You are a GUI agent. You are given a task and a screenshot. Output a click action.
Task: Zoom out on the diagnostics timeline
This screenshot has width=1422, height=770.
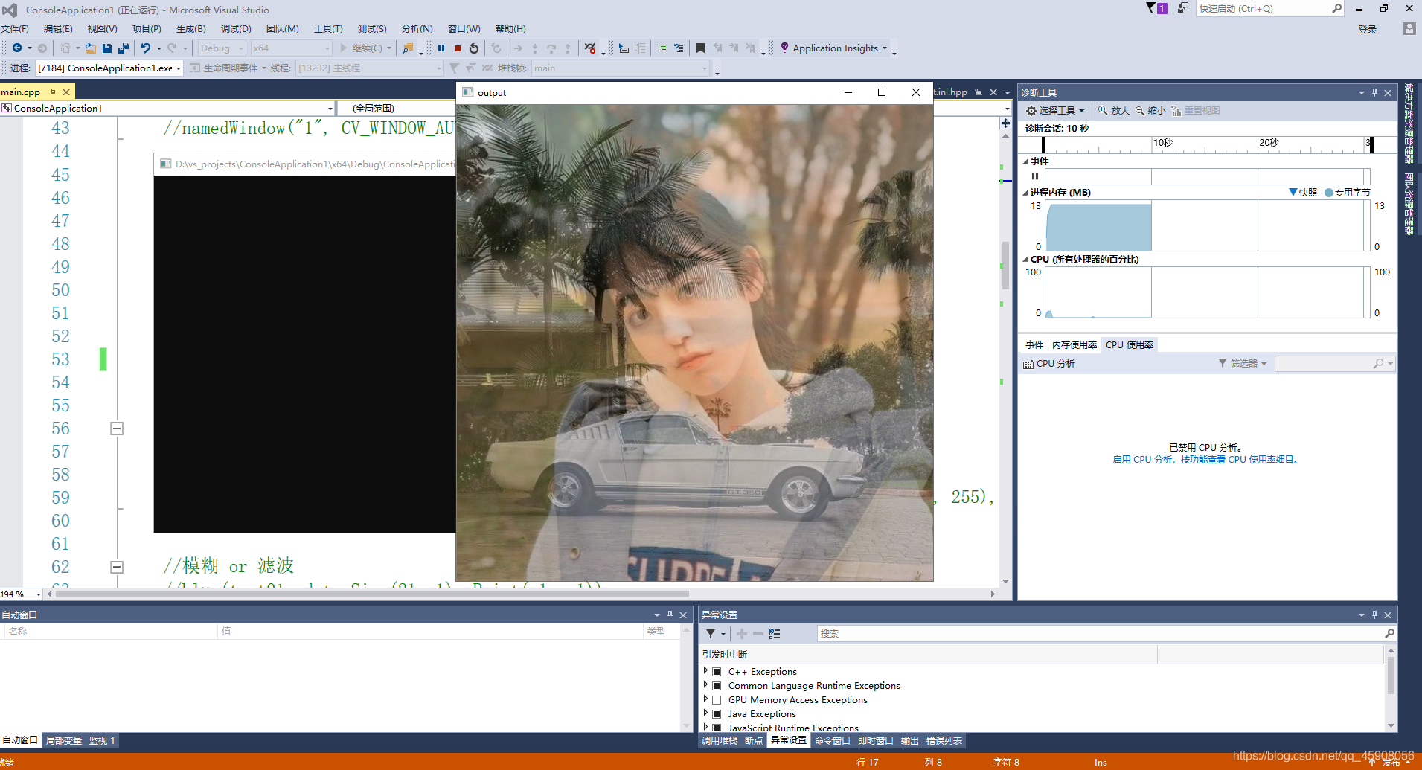coord(1150,111)
